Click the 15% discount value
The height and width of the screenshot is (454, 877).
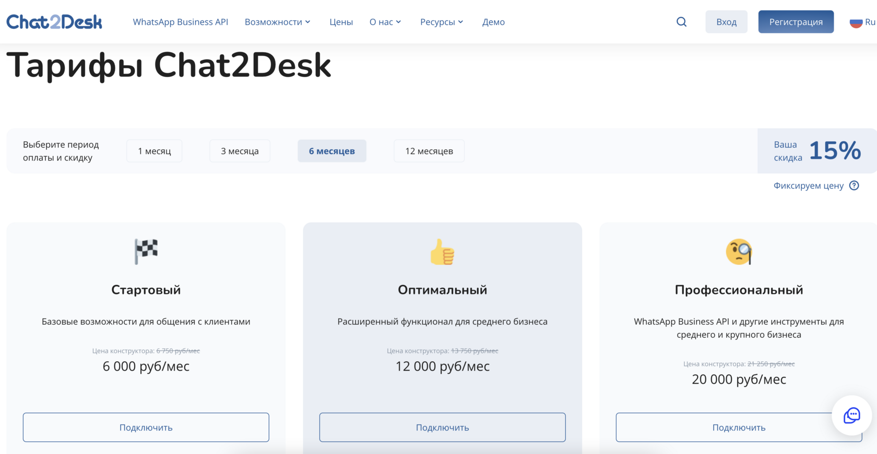[x=835, y=151]
